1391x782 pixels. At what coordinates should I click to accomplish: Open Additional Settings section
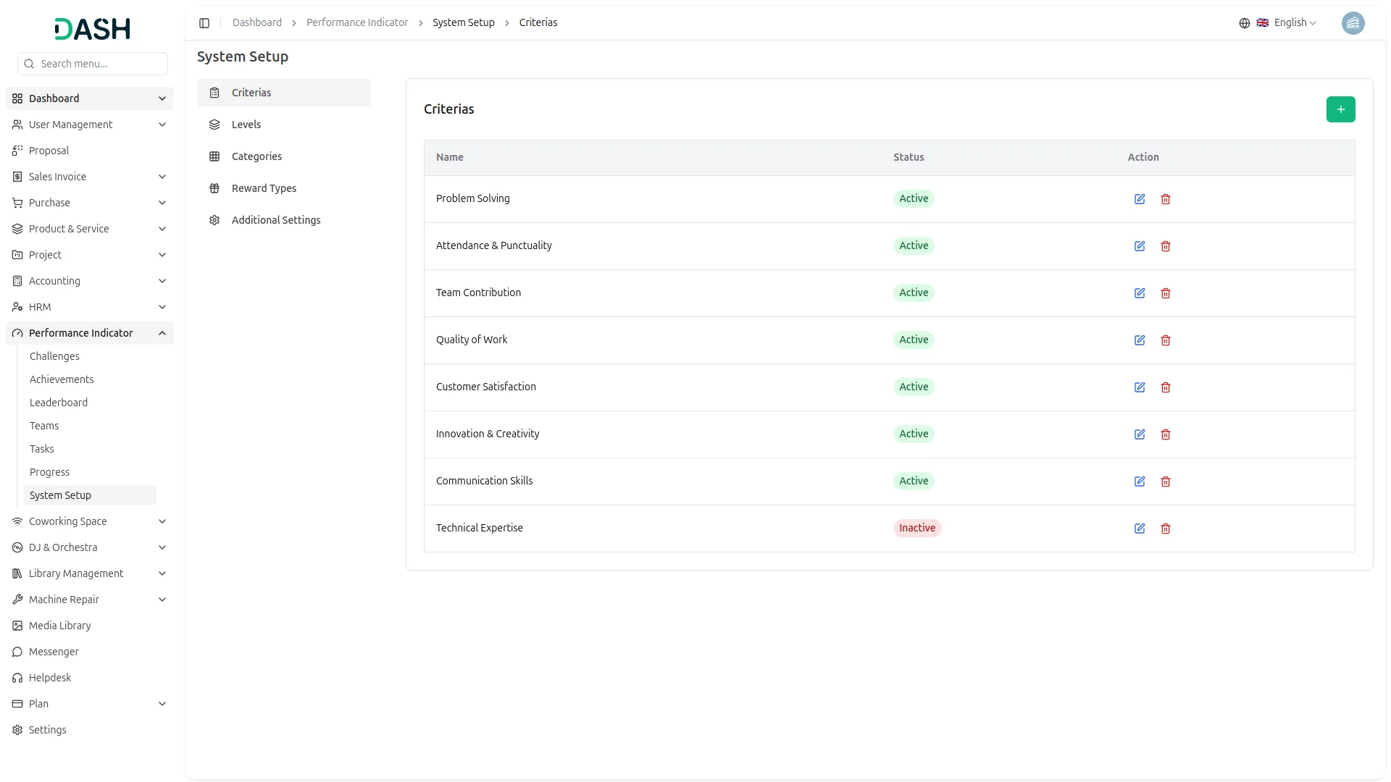[x=275, y=220]
